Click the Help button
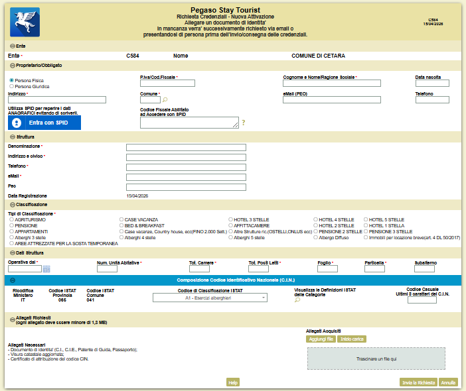The height and width of the screenshot is (391, 466). tap(233, 382)
